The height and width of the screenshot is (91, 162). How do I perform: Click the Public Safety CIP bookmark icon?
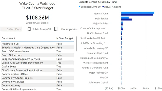pos(29,29)
